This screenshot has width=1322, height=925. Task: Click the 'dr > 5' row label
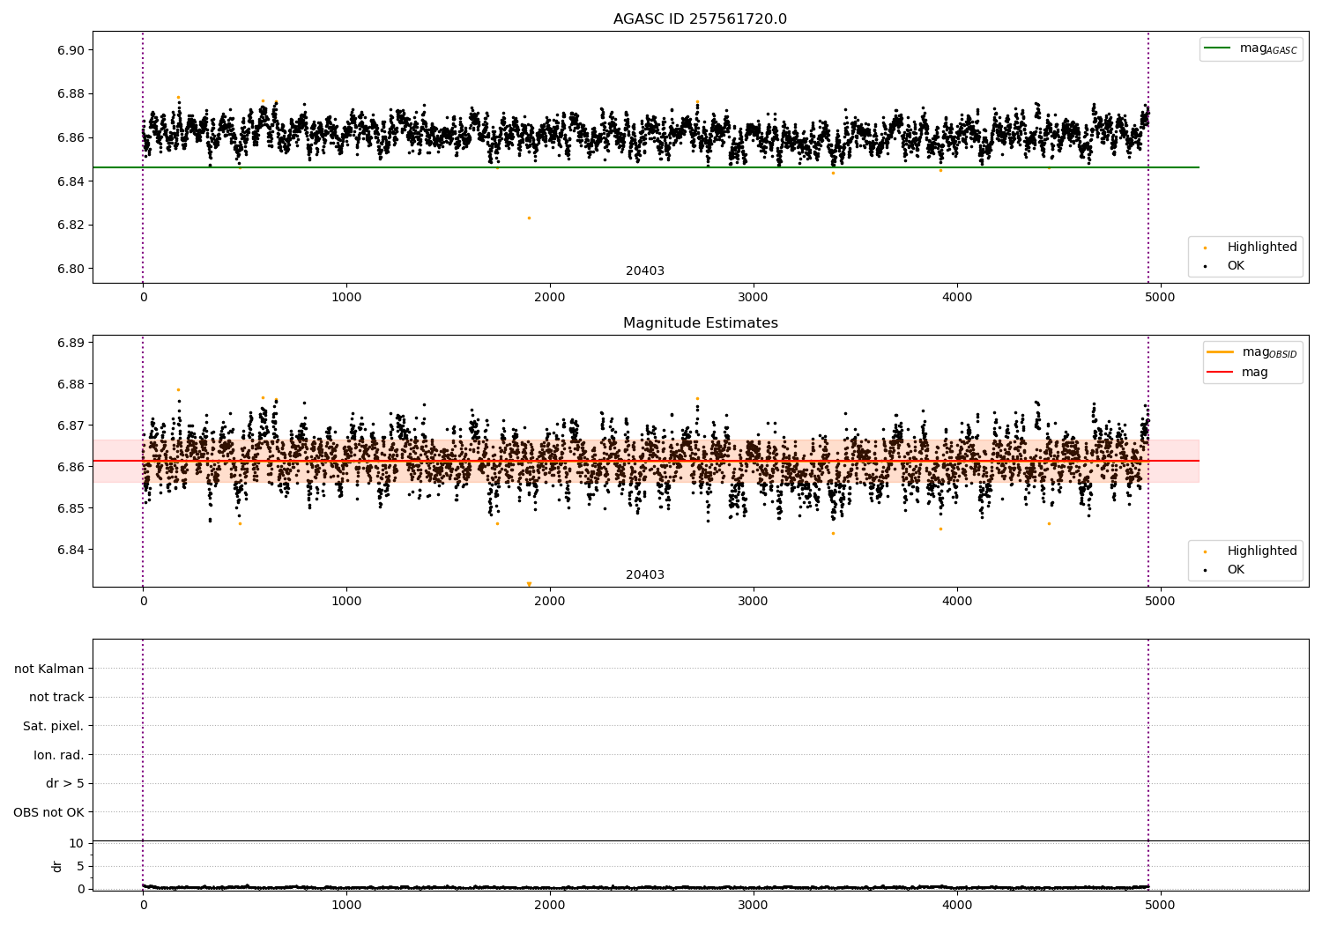[x=64, y=783]
